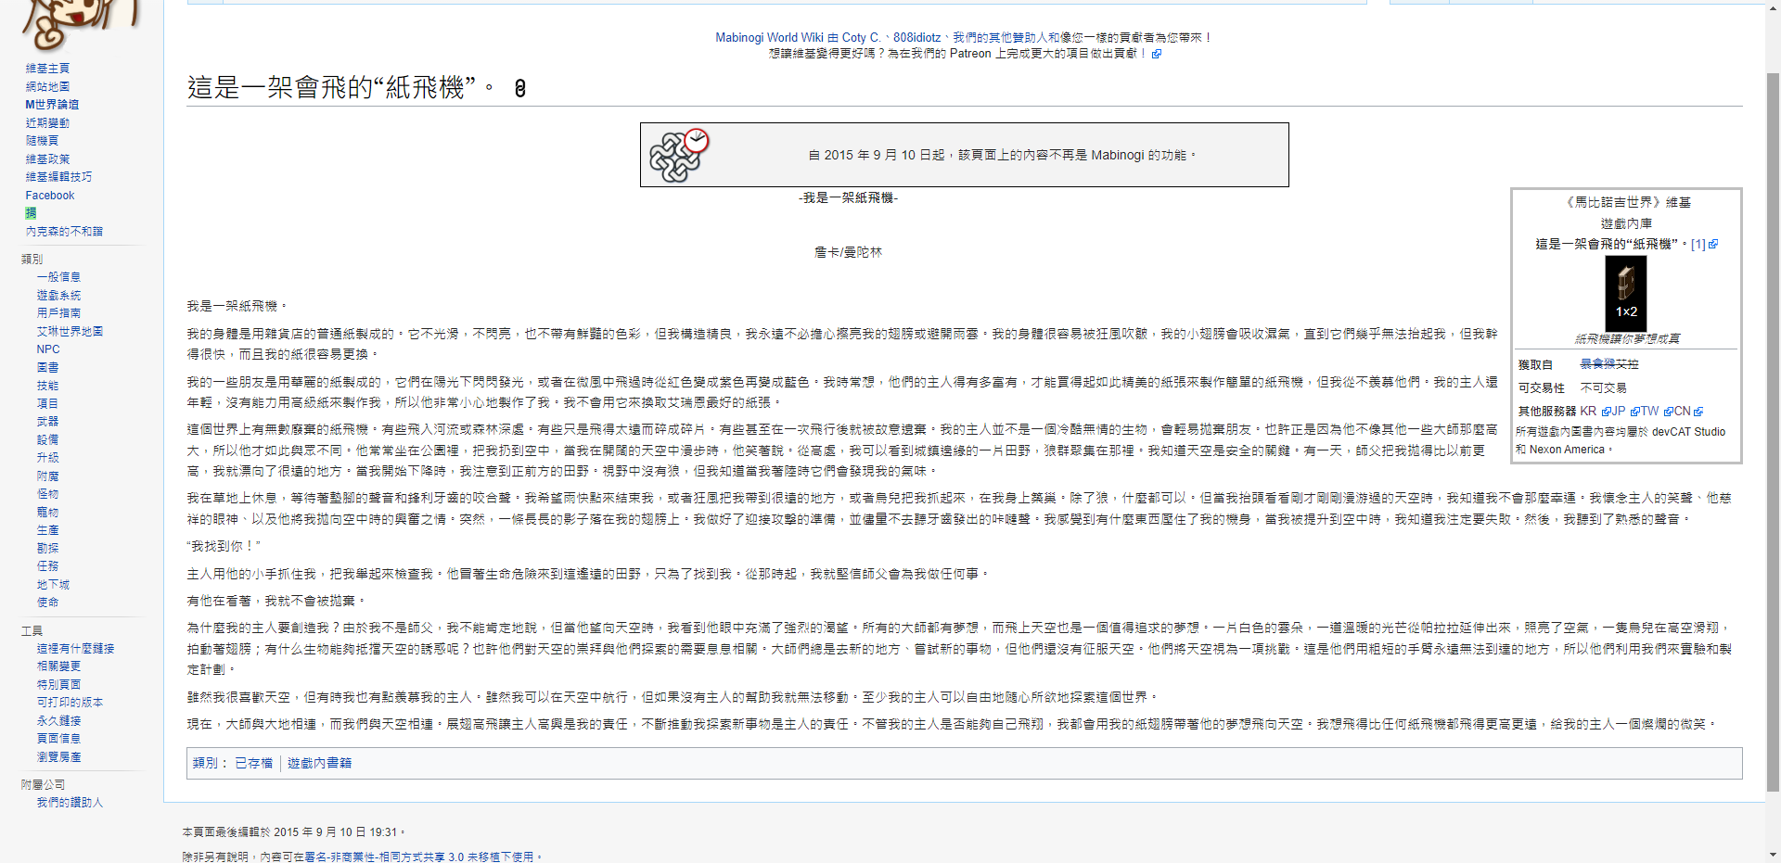The image size is (1781, 863).
Task: Open 技能 category link
Action: tap(47, 386)
